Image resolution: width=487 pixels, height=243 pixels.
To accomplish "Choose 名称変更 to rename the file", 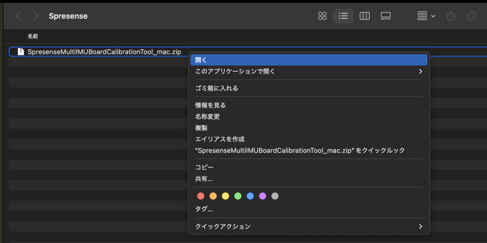I will pyautogui.click(x=207, y=117).
